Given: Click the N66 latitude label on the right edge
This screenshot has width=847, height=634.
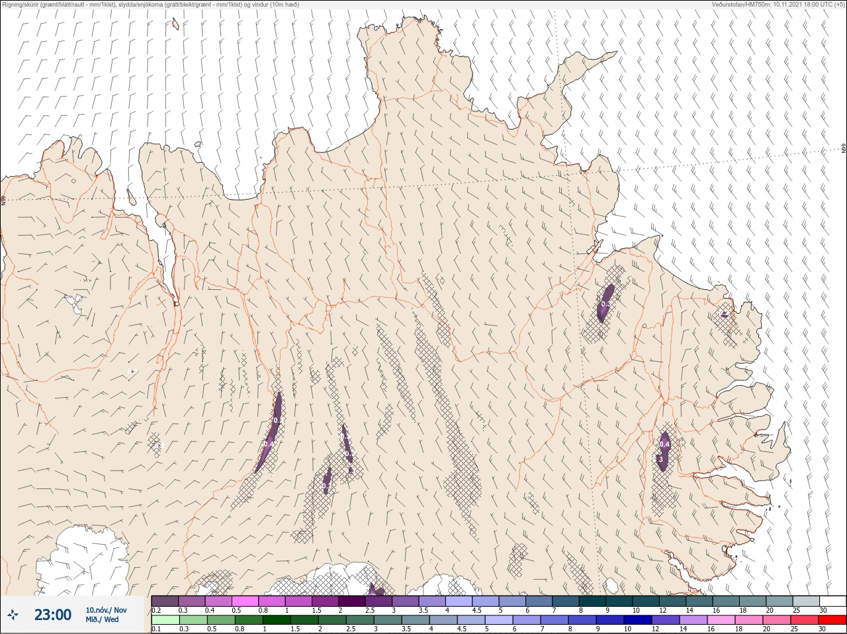Looking at the screenshot, I should pos(844,149).
